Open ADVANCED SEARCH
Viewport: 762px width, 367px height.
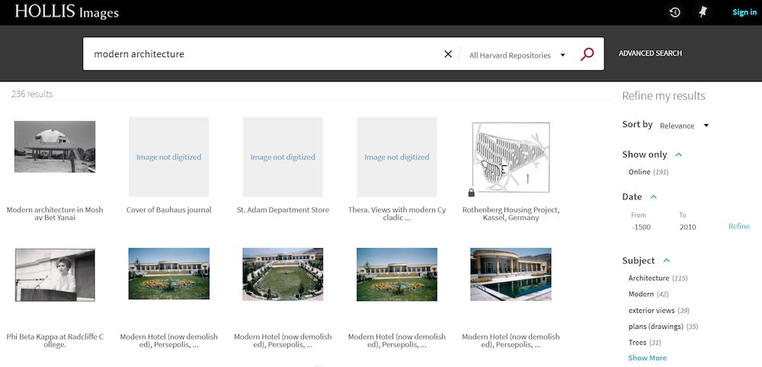click(650, 54)
